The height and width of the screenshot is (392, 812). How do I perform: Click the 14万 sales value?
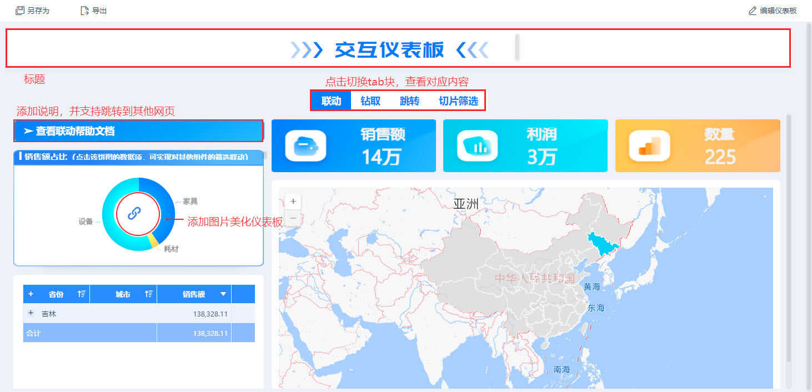(382, 158)
